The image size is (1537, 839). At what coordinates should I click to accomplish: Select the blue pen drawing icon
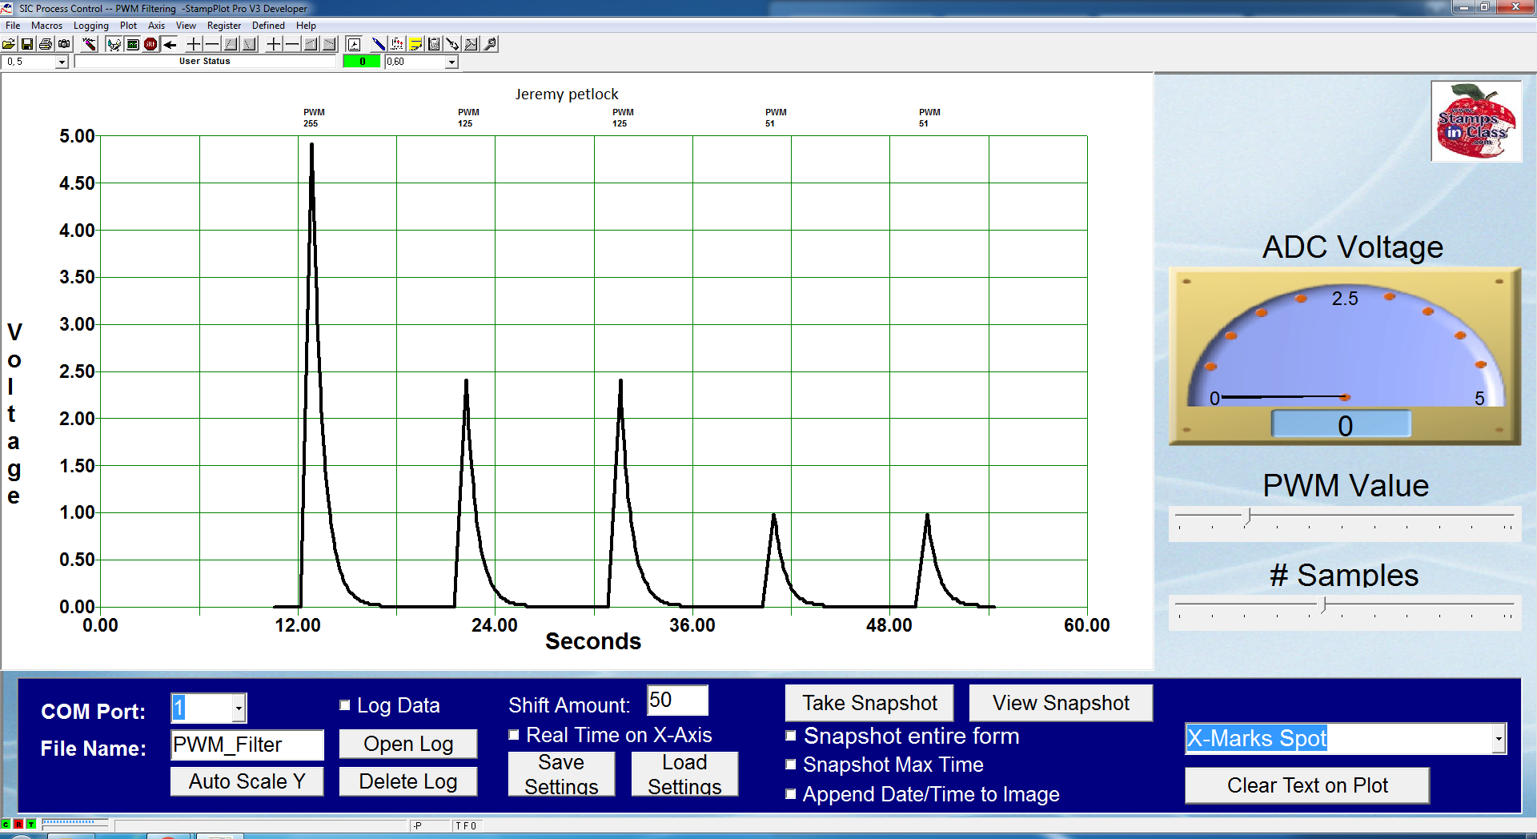(x=379, y=44)
